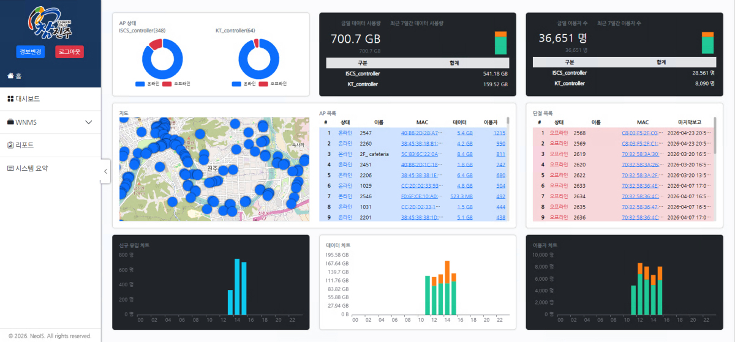The image size is (735, 342).
Task: Open MAC link 5C:83:6C:22:0A for 2F_ cafeteria
Action: [x=420, y=154]
